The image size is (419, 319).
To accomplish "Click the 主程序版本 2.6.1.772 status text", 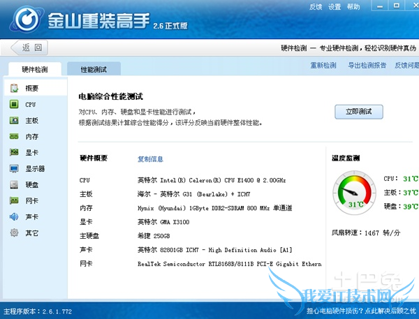I will 38,311.
